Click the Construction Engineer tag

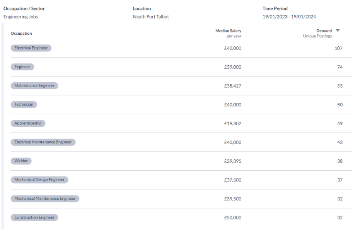tap(34, 217)
